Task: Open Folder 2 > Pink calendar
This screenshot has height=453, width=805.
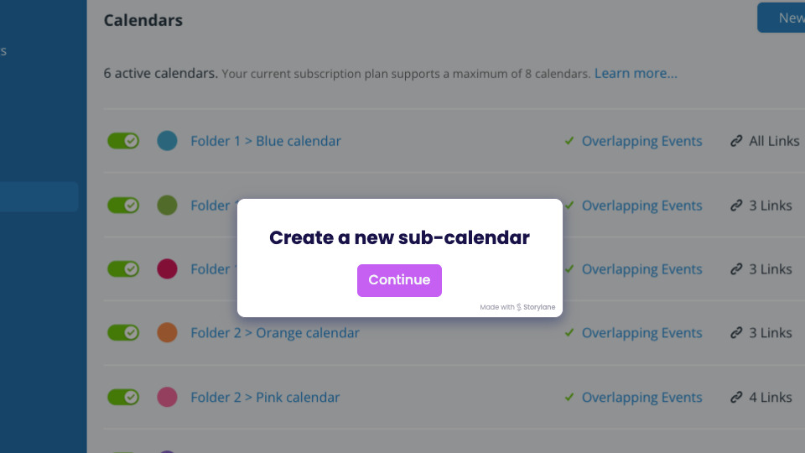Action: [265, 397]
